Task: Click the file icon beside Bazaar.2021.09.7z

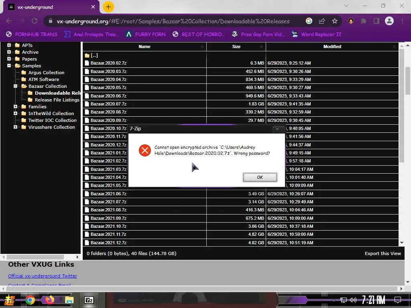Action: point(87,218)
